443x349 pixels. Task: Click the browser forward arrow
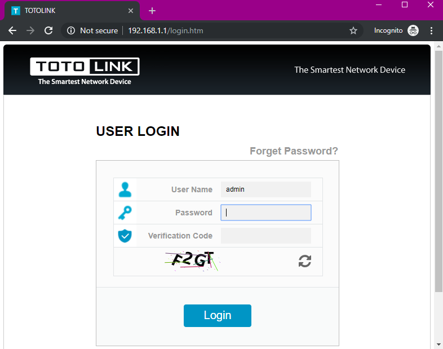tap(30, 30)
